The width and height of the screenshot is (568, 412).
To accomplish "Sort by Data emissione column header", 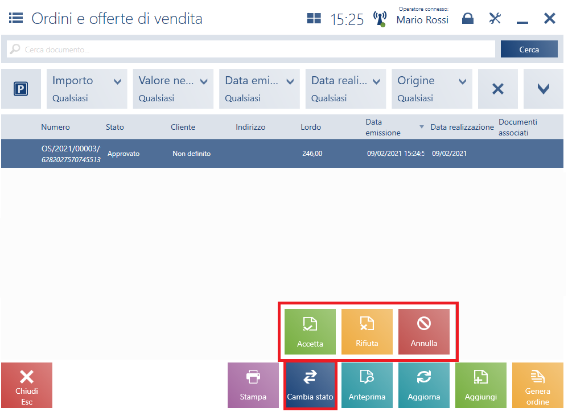I will [383, 127].
